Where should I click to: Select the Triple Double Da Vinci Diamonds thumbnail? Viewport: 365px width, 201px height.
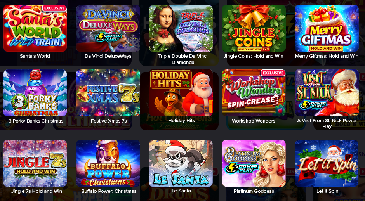click(181, 28)
